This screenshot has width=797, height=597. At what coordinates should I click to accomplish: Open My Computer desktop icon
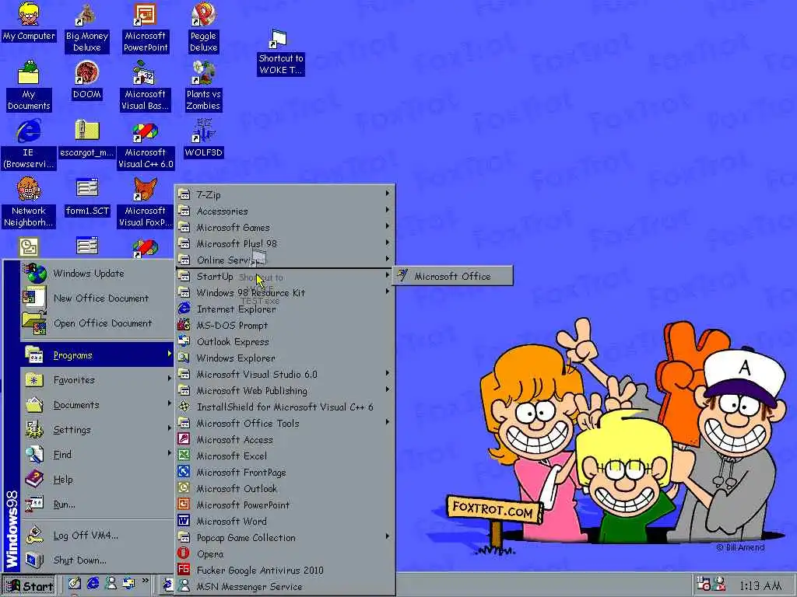(x=29, y=23)
